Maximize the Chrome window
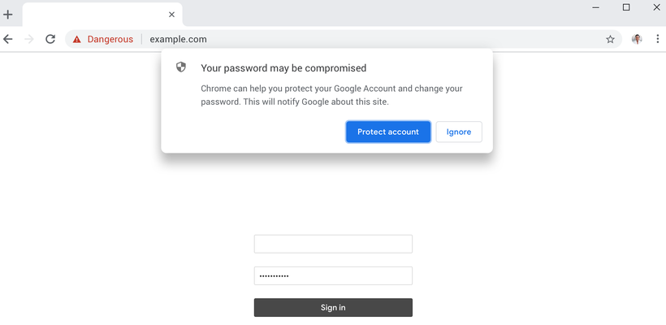The image size is (666, 325). [x=626, y=7]
